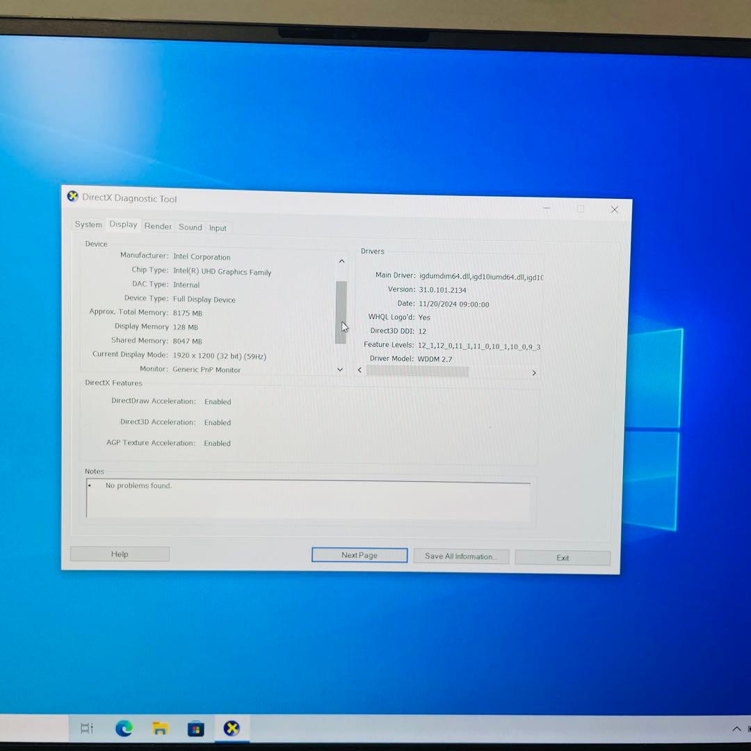Click the 'WDDM 2.7' driver model value
Screen dimensions: 751x751
click(x=435, y=359)
